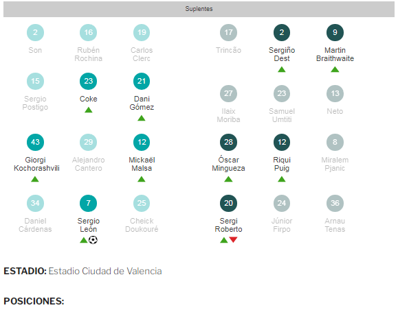Screen dimensions: 398x312
Task: Click the POSICIONES heading
Action: tap(34, 301)
